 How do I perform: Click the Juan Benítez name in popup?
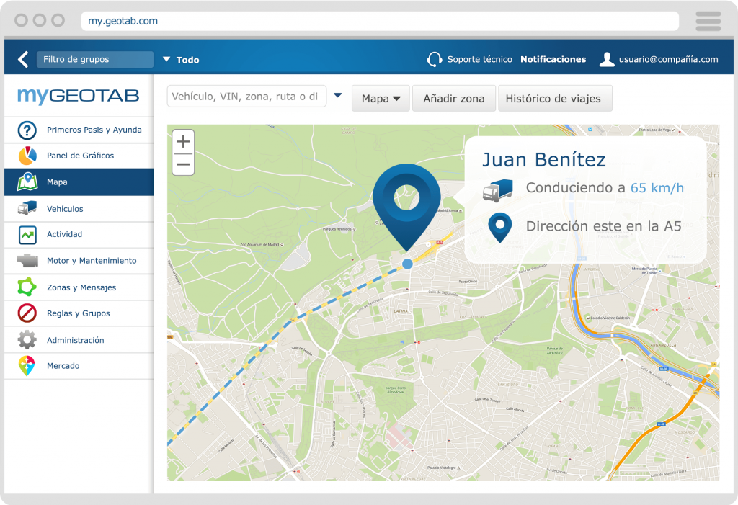pyautogui.click(x=544, y=160)
